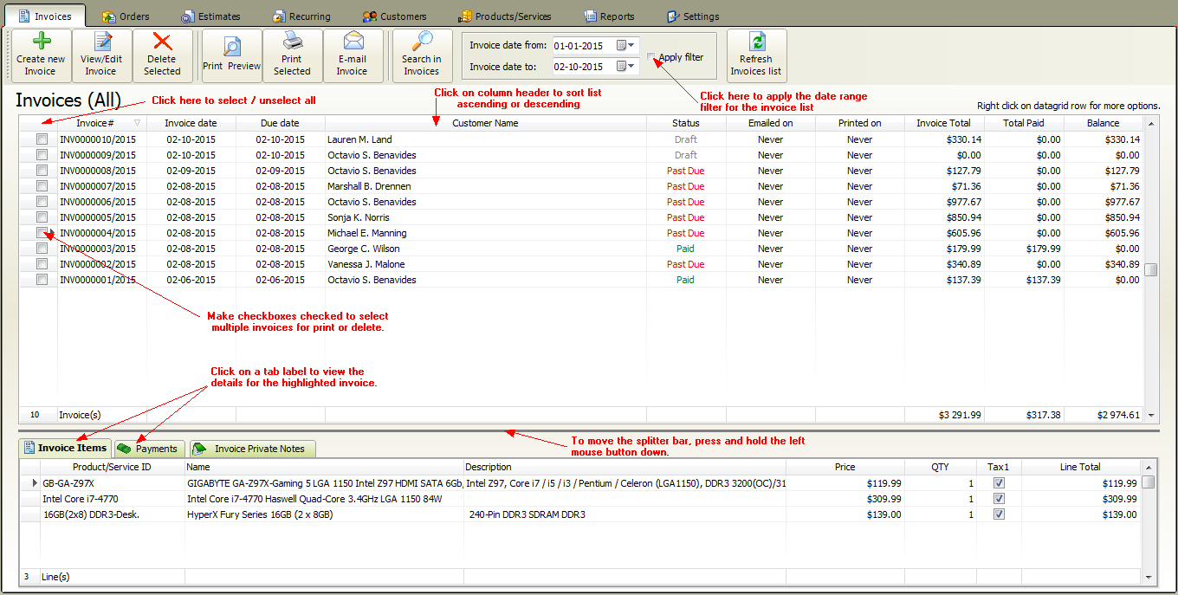Sort by Status column header
Viewport: 1178px width, 595px height.
coord(685,123)
